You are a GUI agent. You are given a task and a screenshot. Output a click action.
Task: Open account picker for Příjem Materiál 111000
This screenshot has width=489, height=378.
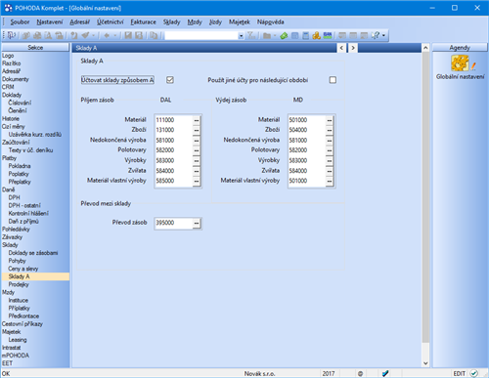(x=197, y=120)
